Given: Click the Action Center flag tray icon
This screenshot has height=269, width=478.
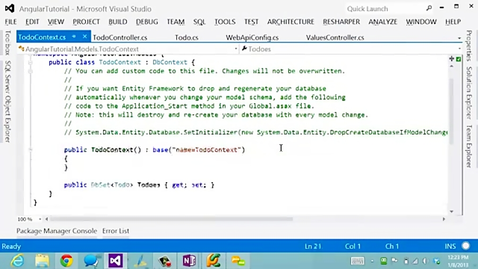Looking at the screenshot, I should [x=395, y=261].
